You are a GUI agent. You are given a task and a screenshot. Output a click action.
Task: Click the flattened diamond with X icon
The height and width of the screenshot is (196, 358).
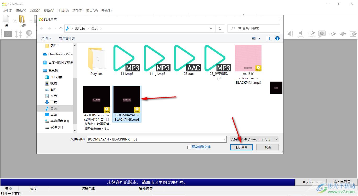click(x=343, y=34)
